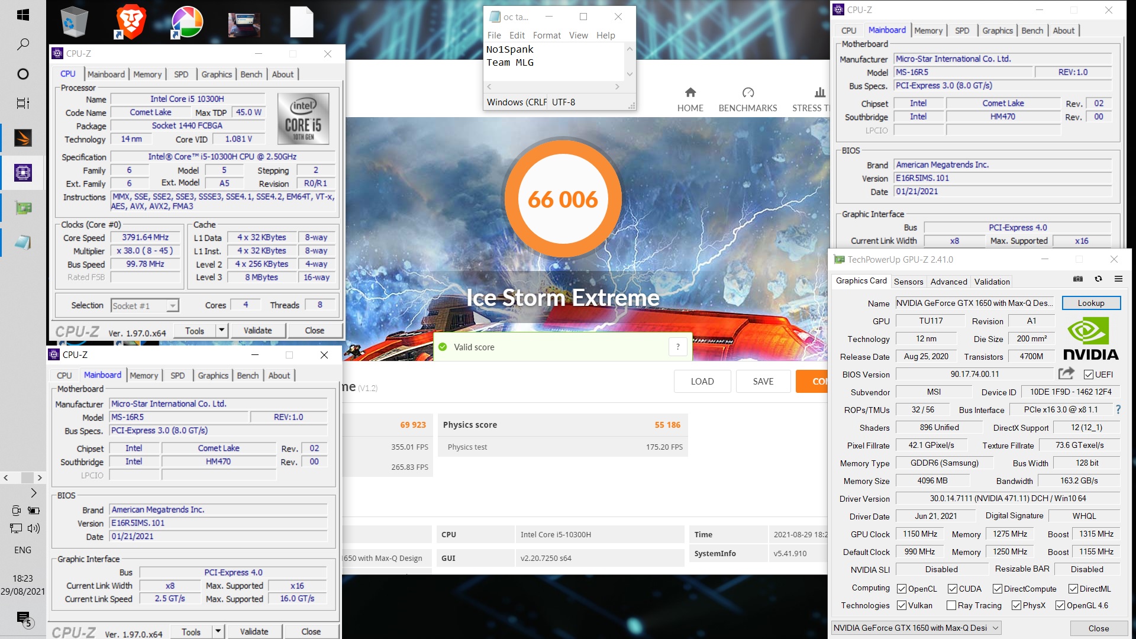1136x639 pixels.
Task: Toggle the DirectCompute checkbox
Action: (998, 589)
